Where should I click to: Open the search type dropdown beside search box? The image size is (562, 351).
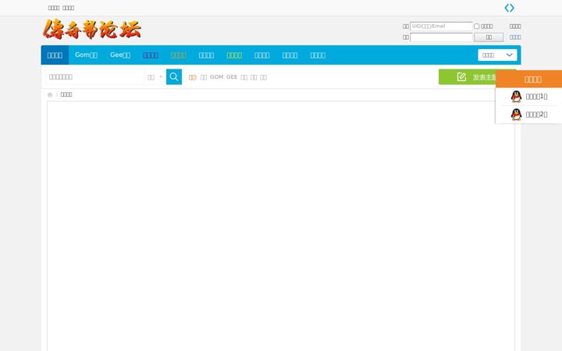(x=155, y=77)
